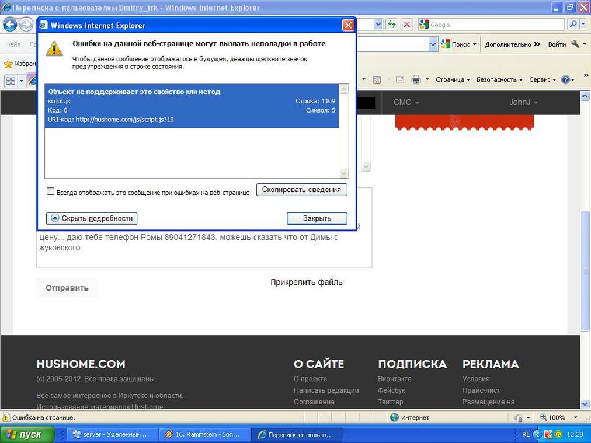Click the yellow smiley tray icon
Image resolution: width=591 pixels, height=443 pixels.
(558, 434)
